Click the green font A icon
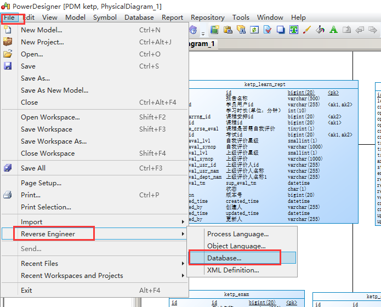The width and height of the screenshot is (381, 307). (x=333, y=30)
